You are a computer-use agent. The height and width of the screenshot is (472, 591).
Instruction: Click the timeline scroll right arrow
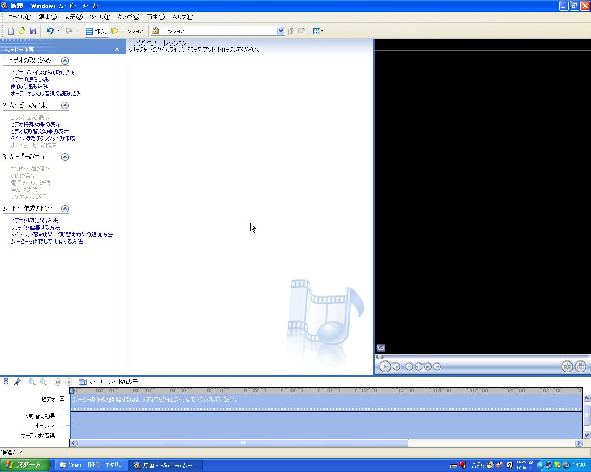tap(579, 443)
